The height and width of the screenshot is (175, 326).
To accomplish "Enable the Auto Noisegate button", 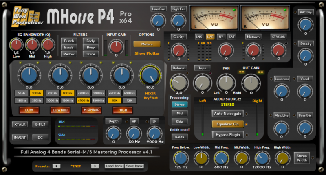I will coord(227,114).
